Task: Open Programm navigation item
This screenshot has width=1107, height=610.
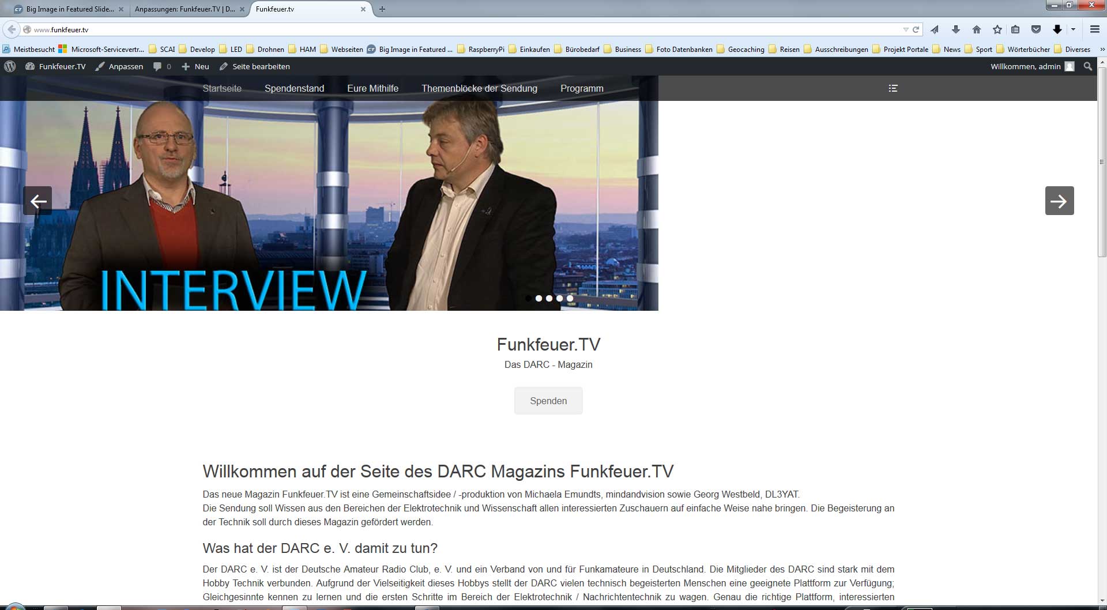Action: coord(582,88)
